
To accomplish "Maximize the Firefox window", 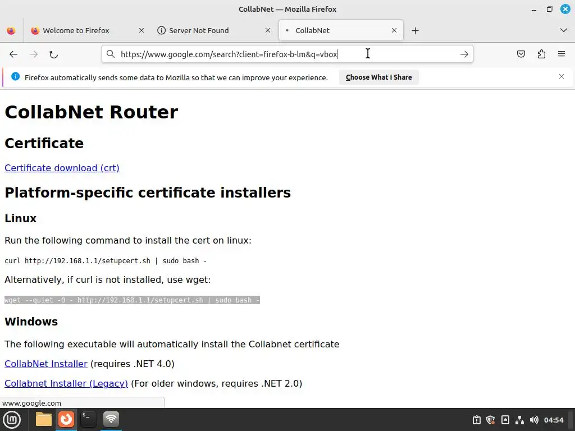I will (549, 10).
